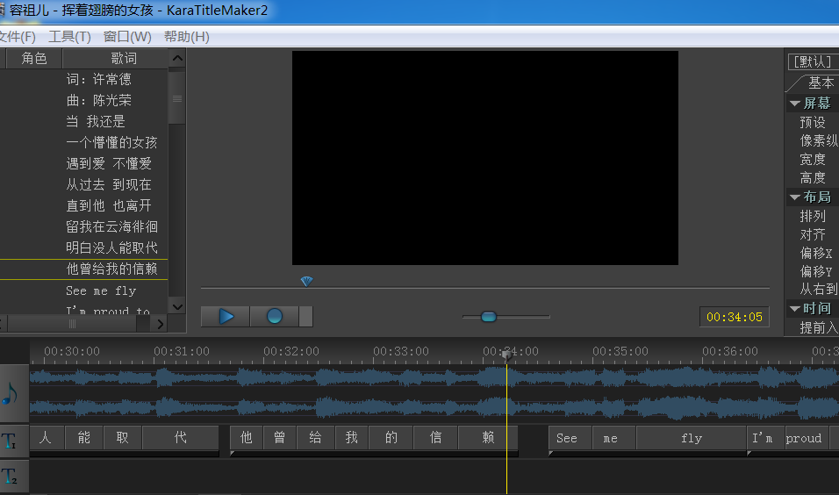Click the lyrics horizontal scrollbar thumb
This screenshot has height=495, width=839.
pos(72,324)
